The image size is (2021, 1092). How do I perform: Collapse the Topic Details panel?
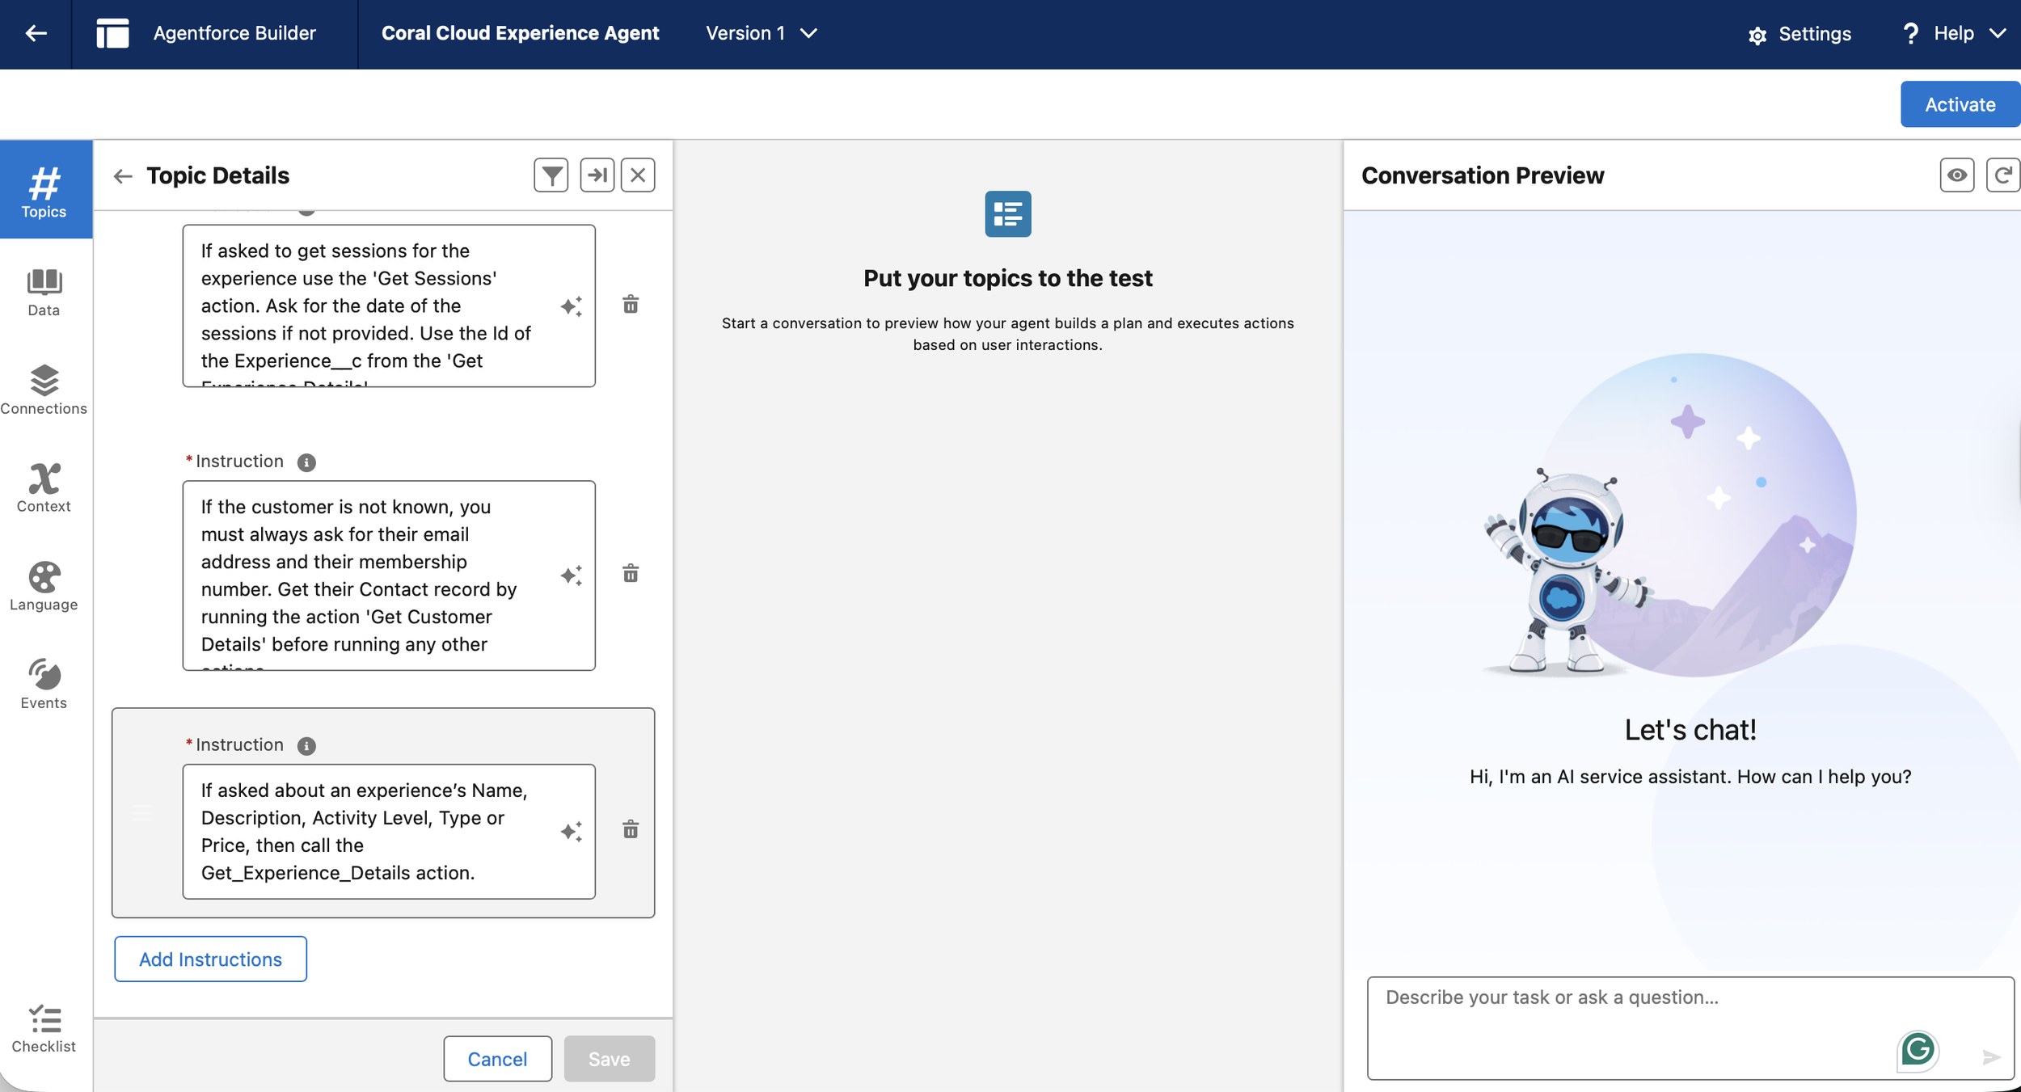pyautogui.click(x=597, y=175)
